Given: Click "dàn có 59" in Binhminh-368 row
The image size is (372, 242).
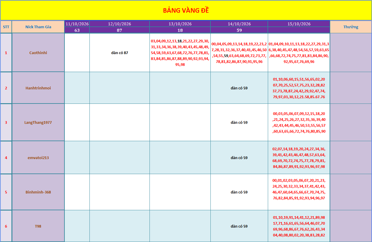Looking at the screenshot, I should (239, 192).
